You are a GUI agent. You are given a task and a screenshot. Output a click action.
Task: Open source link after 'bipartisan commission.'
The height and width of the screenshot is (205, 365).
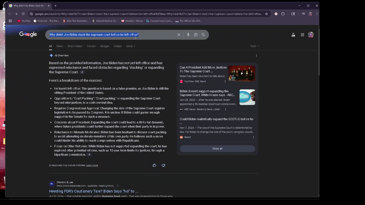click(89, 155)
